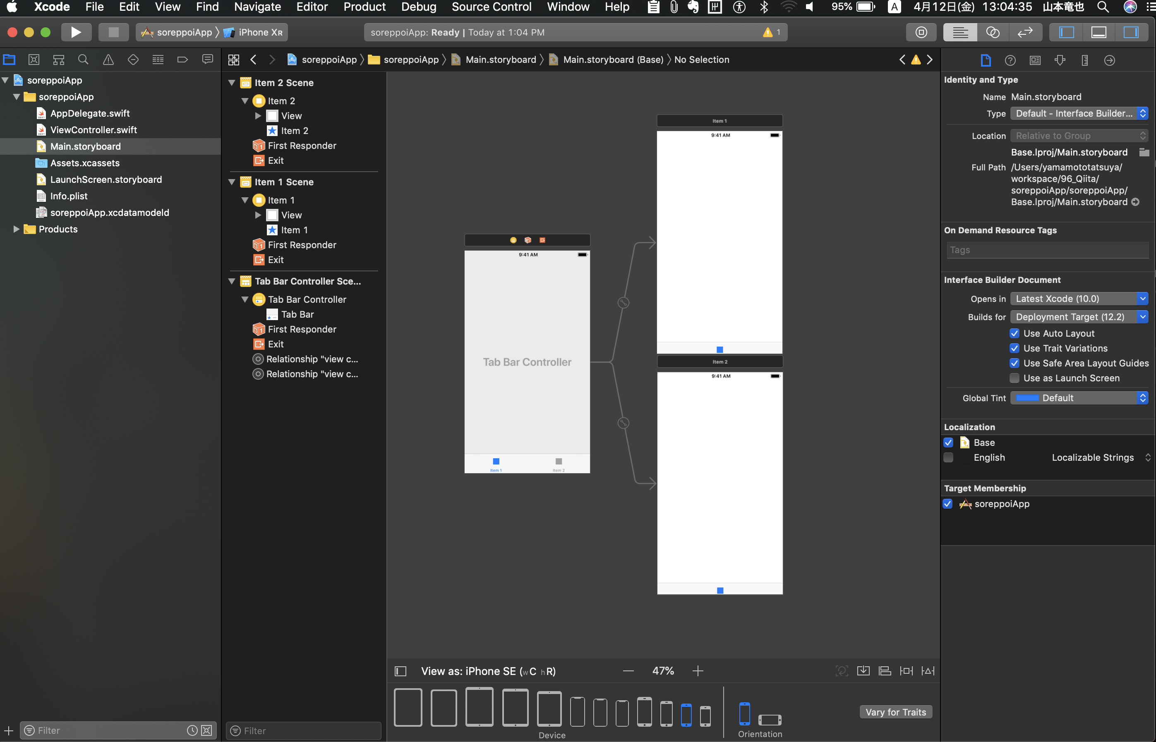Select ViewController.swift in navigator
Image resolution: width=1156 pixels, height=742 pixels.
(x=94, y=130)
